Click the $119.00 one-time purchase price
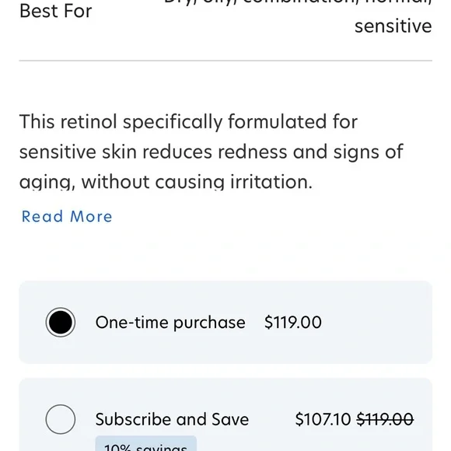The height and width of the screenshot is (451, 451). (293, 322)
